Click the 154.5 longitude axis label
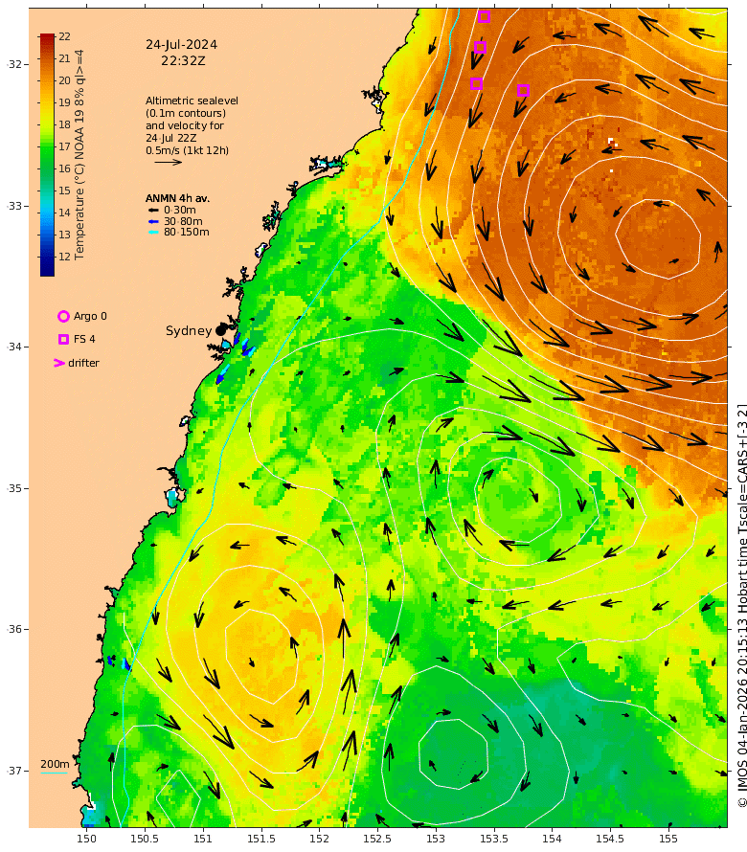The height and width of the screenshot is (852, 747). (610, 839)
